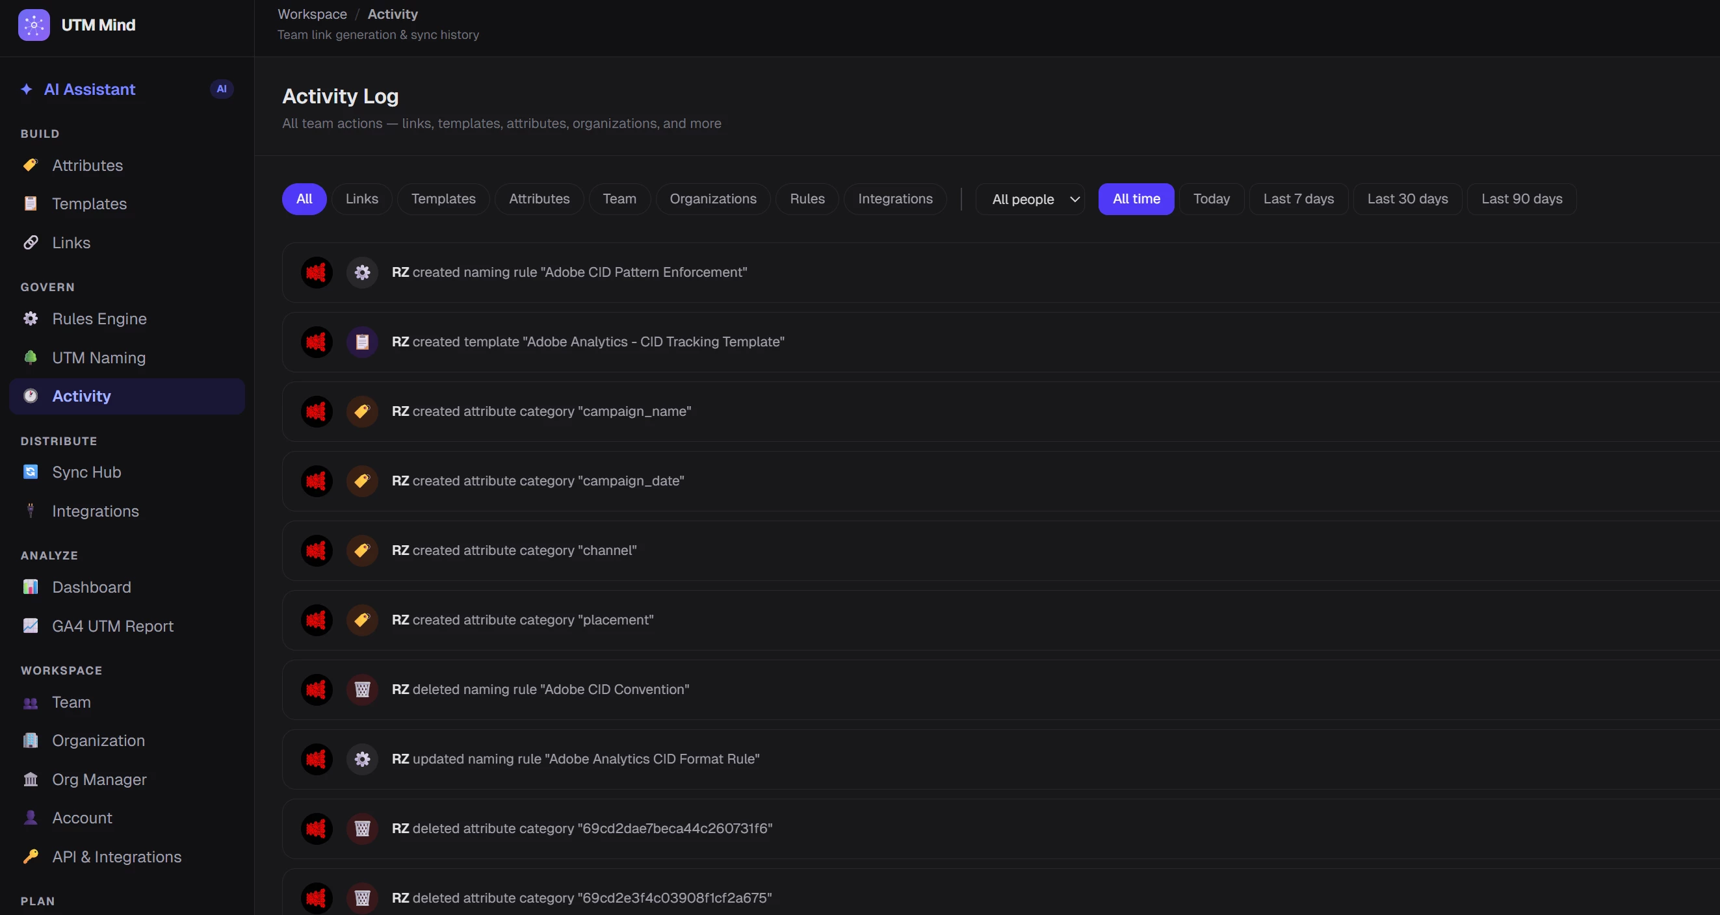Select the Links filter tab
Screen dimensions: 1720x915
pyautogui.click(x=361, y=199)
